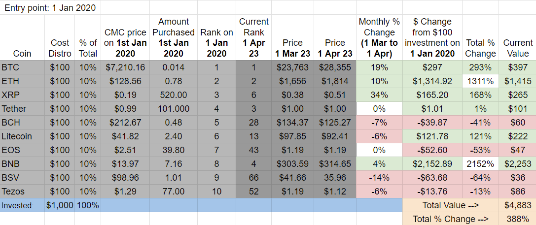The width and height of the screenshot is (536, 225).
Task: Select the BNB coin name cell
Action: pos(22,163)
